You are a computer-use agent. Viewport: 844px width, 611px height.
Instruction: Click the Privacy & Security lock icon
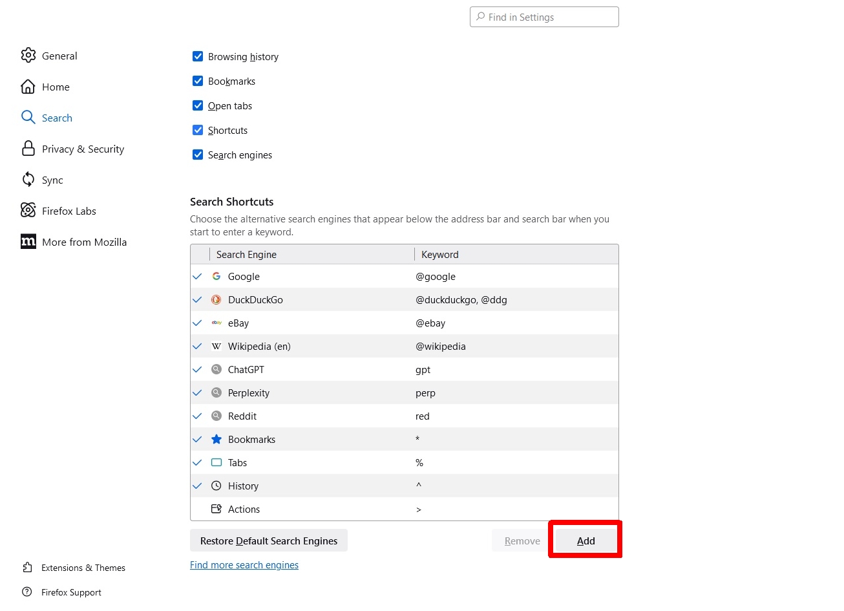click(28, 149)
